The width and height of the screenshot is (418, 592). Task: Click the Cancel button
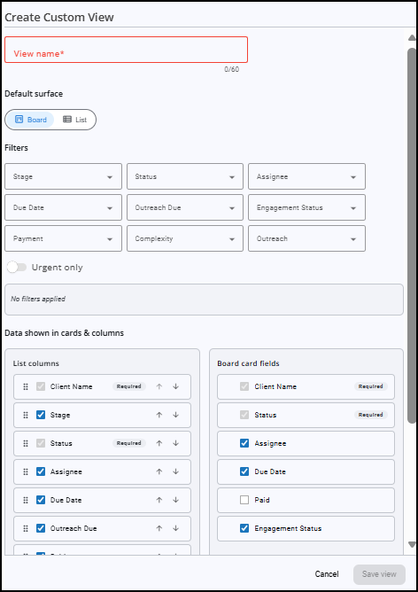(x=327, y=574)
